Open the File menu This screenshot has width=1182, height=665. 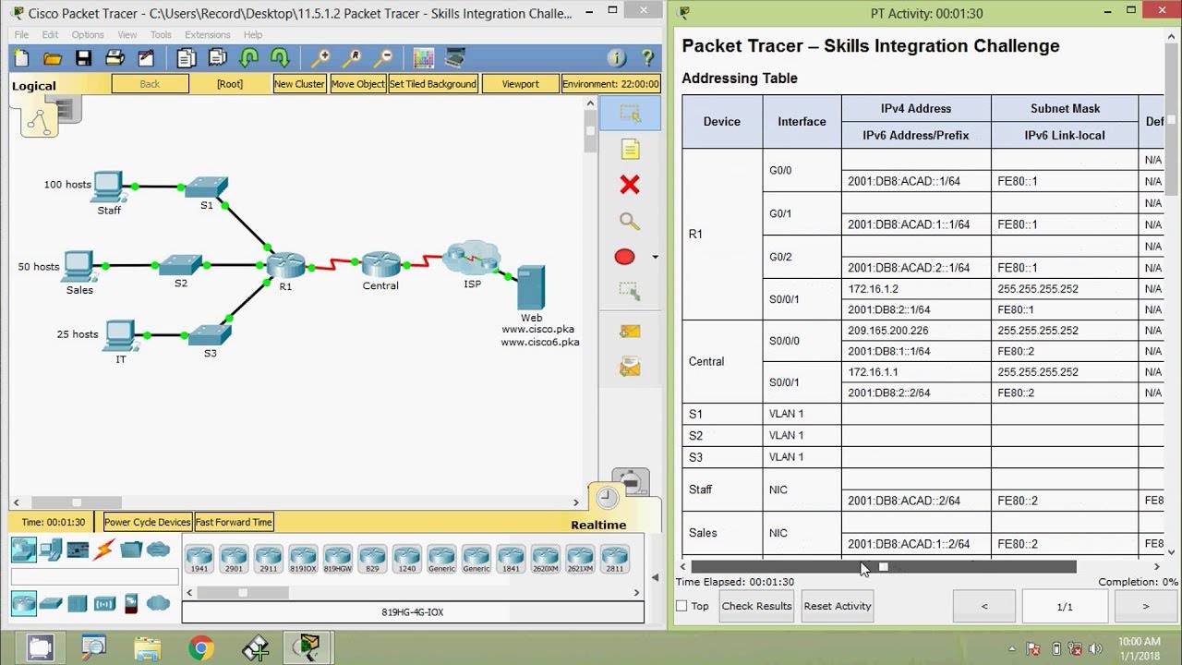pyautogui.click(x=21, y=35)
